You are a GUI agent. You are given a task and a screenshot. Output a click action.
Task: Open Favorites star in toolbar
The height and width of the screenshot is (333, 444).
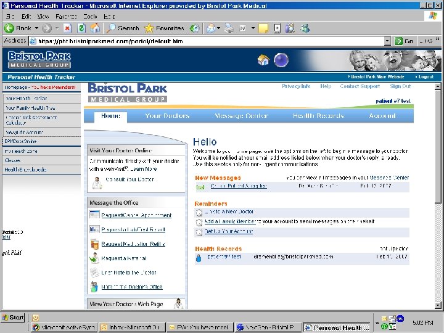pyautogui.click(x=149, y=28)
